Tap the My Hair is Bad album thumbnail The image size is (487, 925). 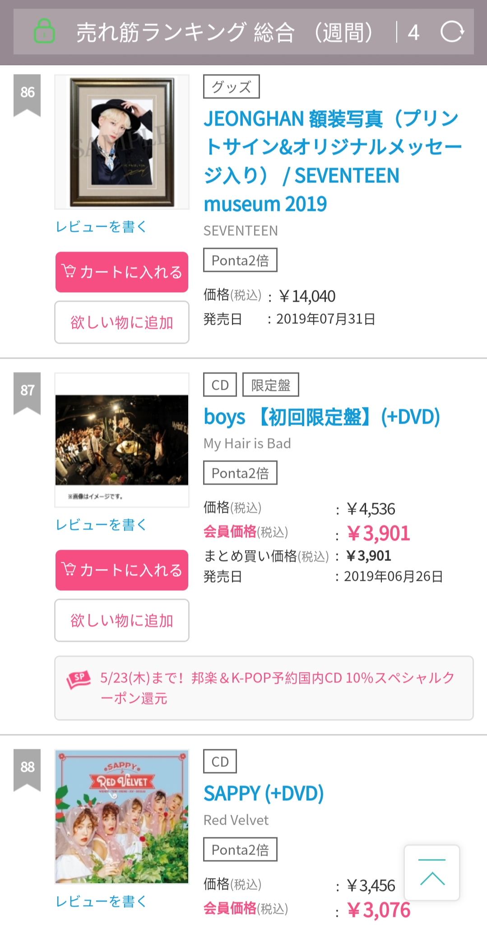(122, 440)
